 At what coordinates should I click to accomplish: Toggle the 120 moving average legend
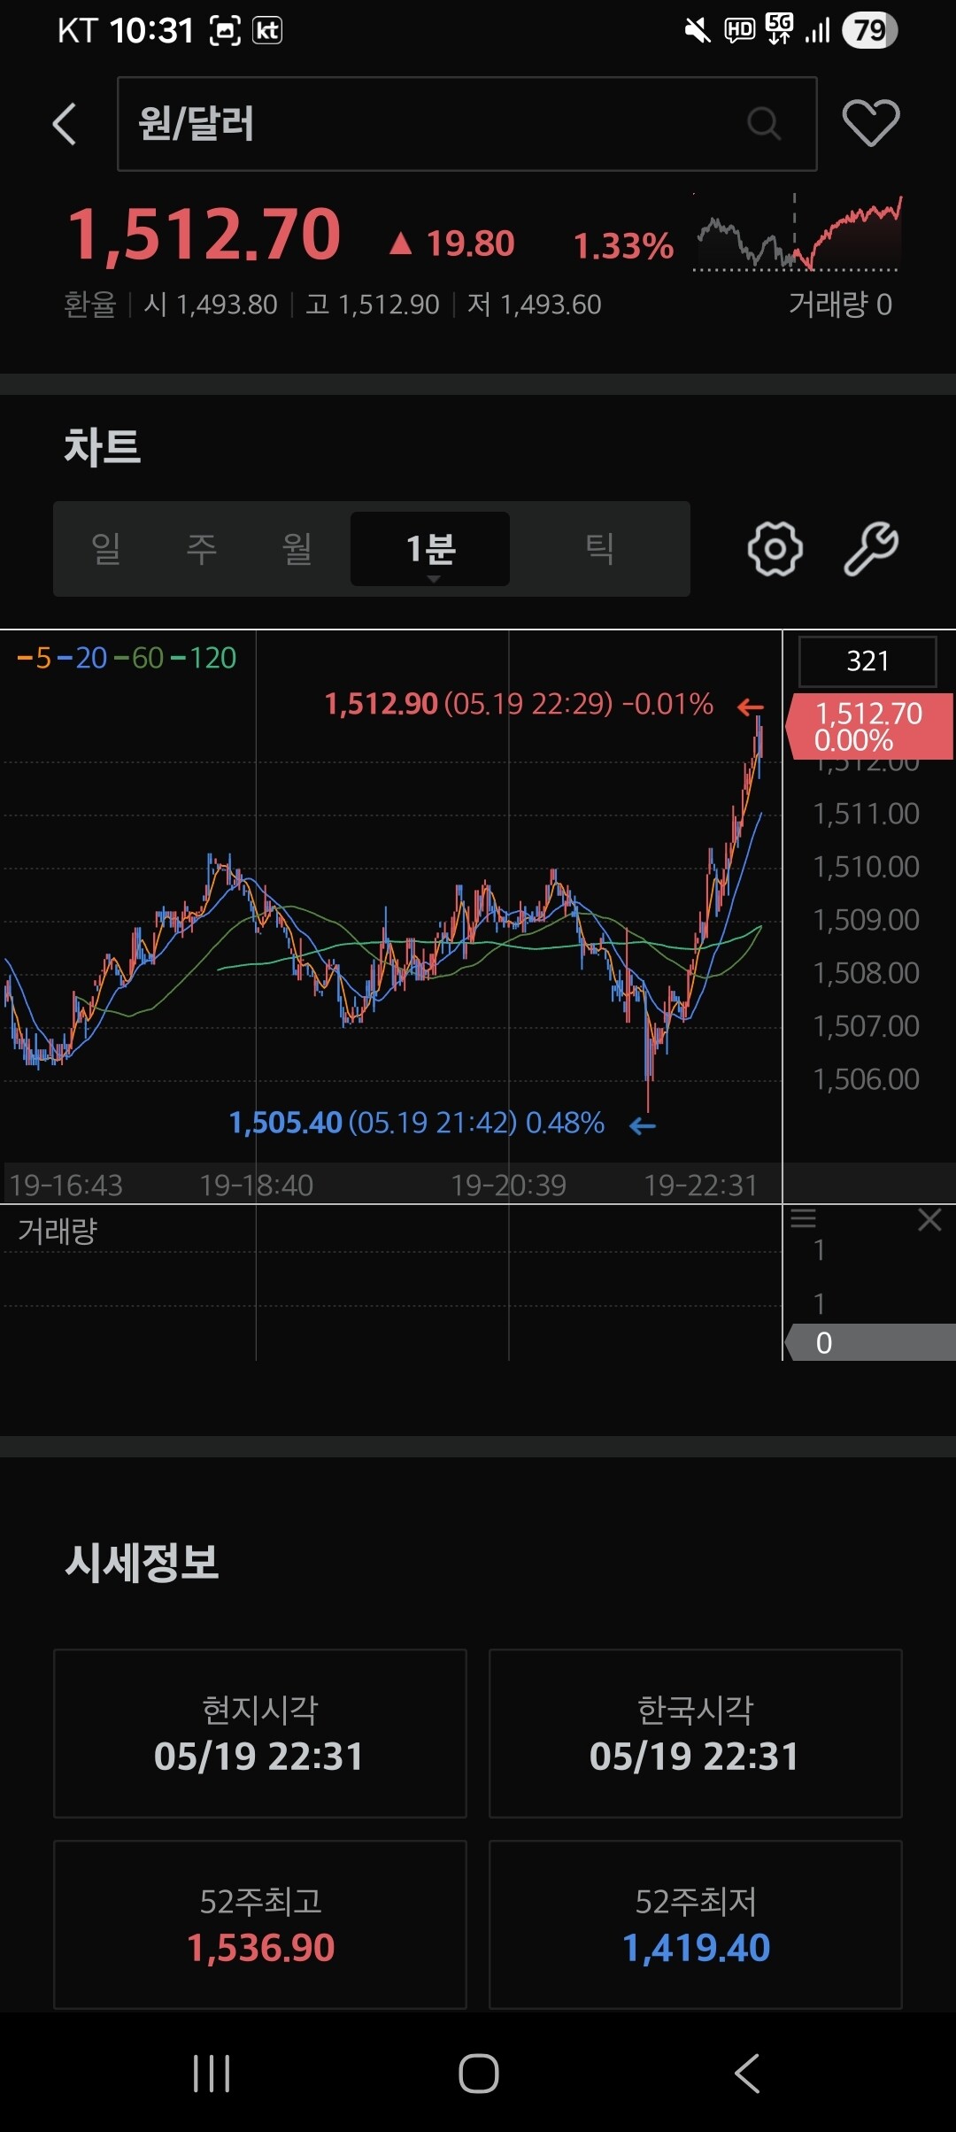click(204, 658)
